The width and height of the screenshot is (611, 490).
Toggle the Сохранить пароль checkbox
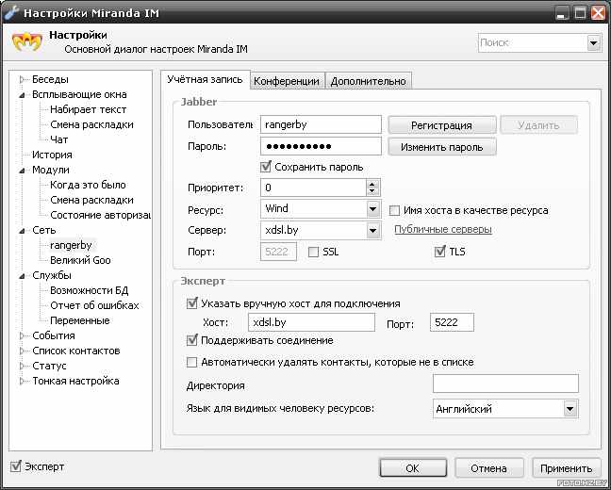tap(266, 167)
